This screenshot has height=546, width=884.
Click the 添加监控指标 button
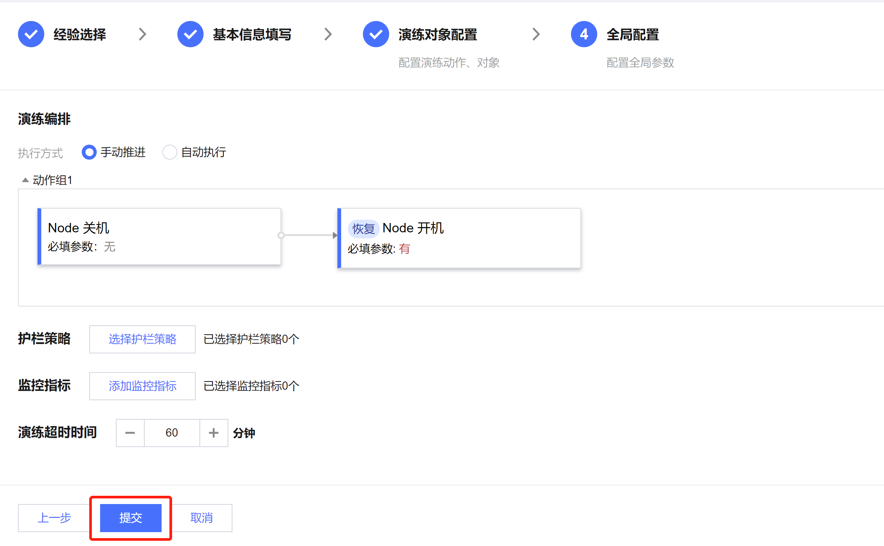142,386
